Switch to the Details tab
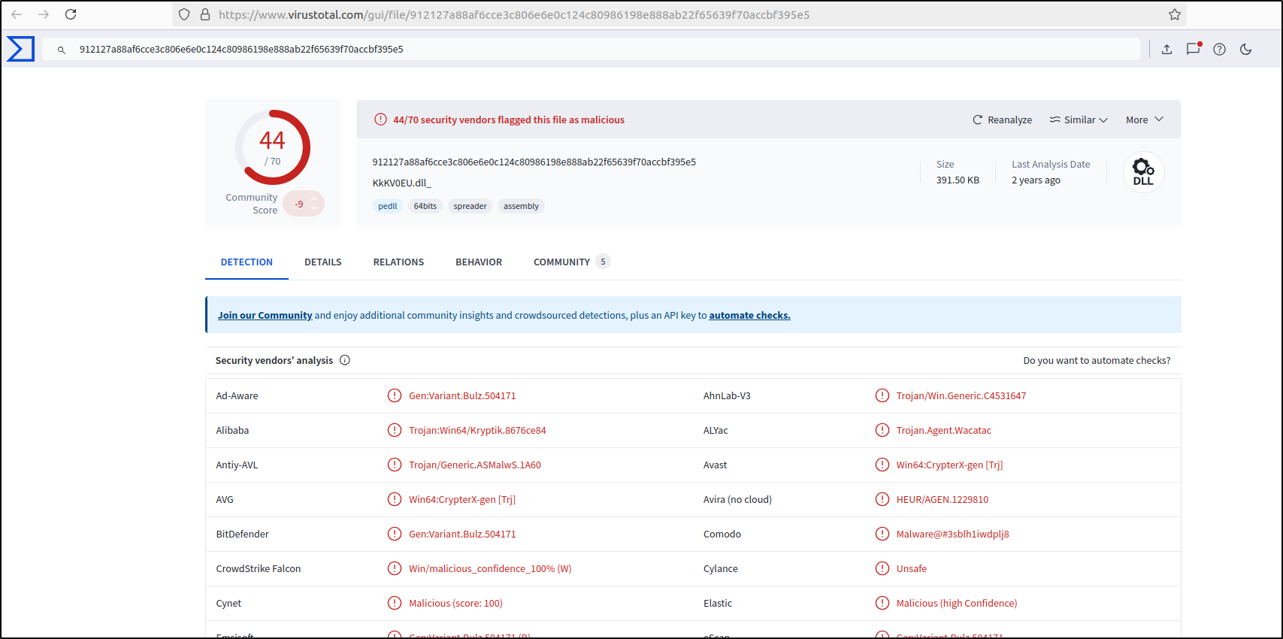Screen dimensions: 1283x639 (x=322, y=262)
